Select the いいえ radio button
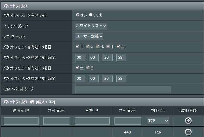 (91, 15)
